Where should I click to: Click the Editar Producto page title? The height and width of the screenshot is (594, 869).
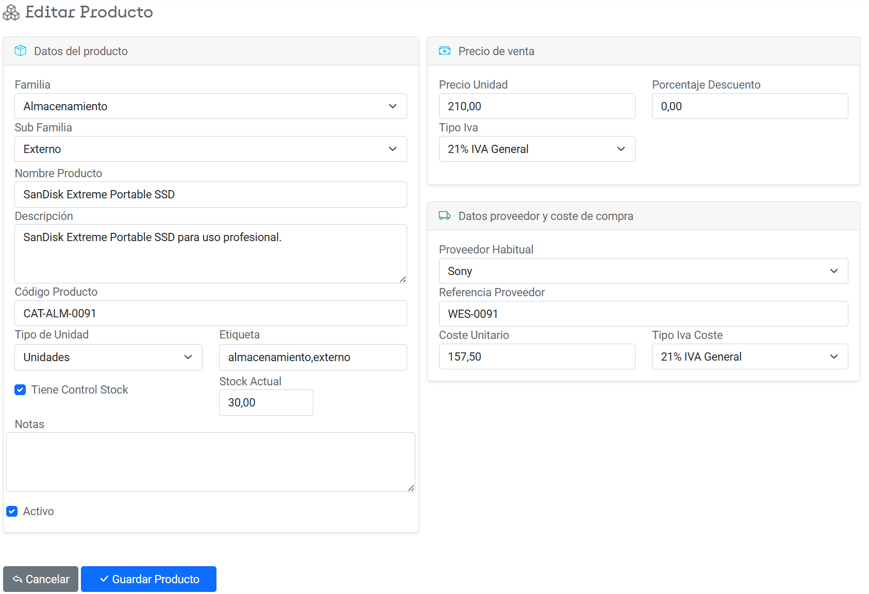tap(89, 12)
